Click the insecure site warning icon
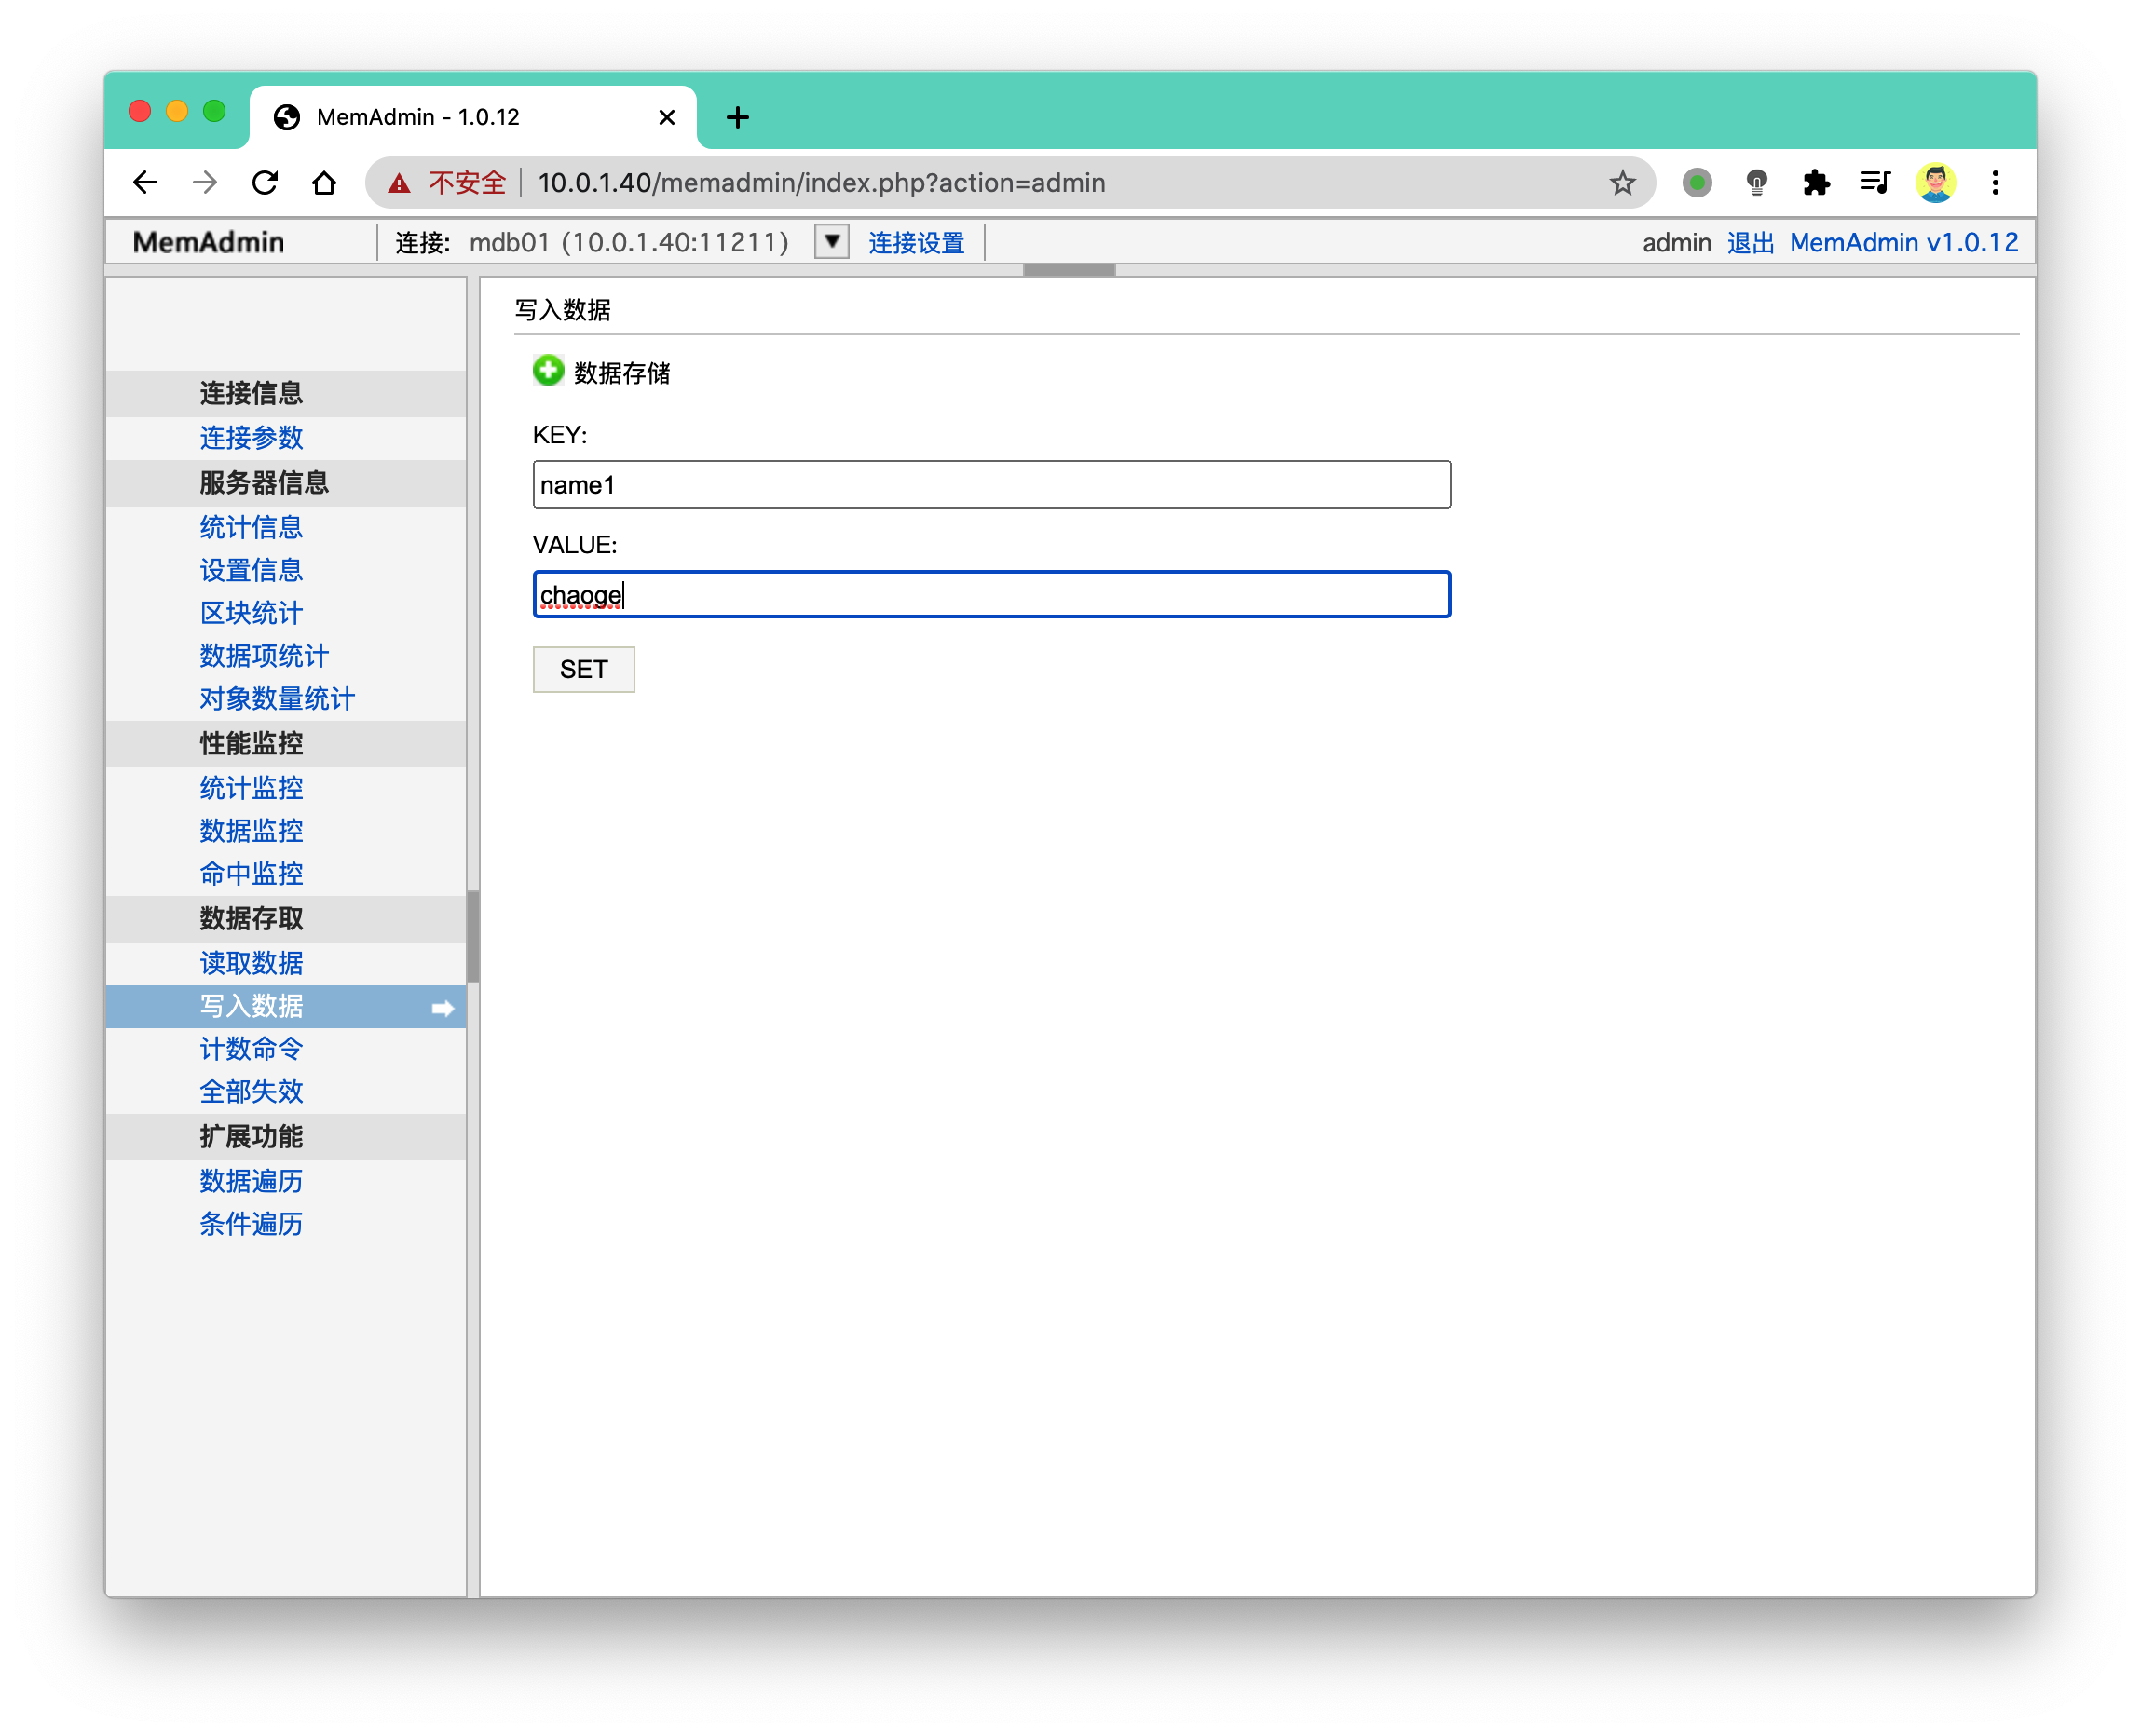Viewport: 2141px width, 1736px height. coord(399,183)
